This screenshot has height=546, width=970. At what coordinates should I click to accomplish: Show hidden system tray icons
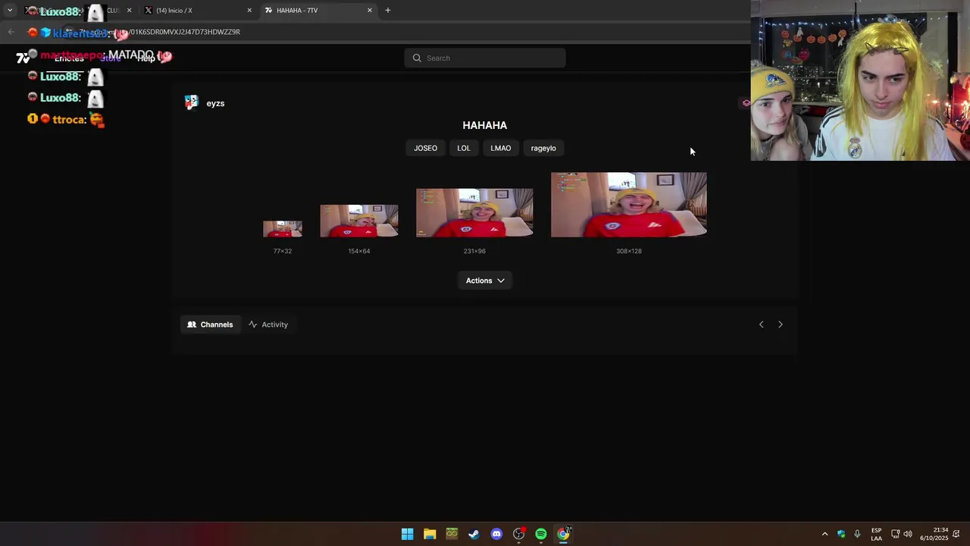(x=825, y=534)
